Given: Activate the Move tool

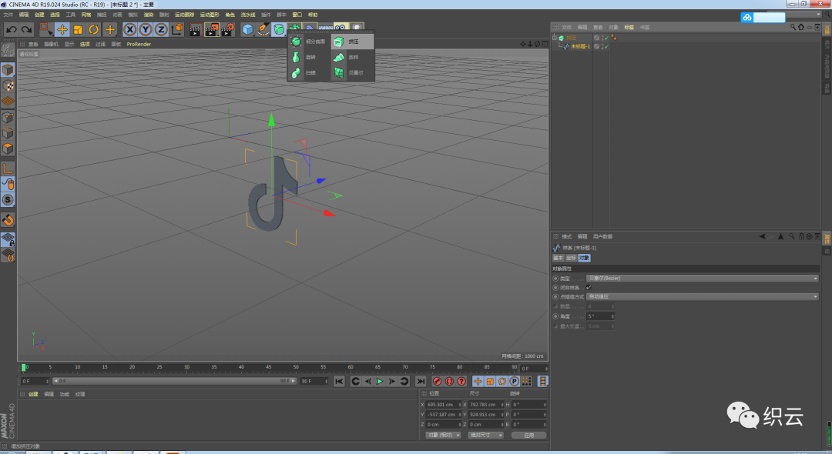Looking at the screenshot, I should click(x=62, y=30).
